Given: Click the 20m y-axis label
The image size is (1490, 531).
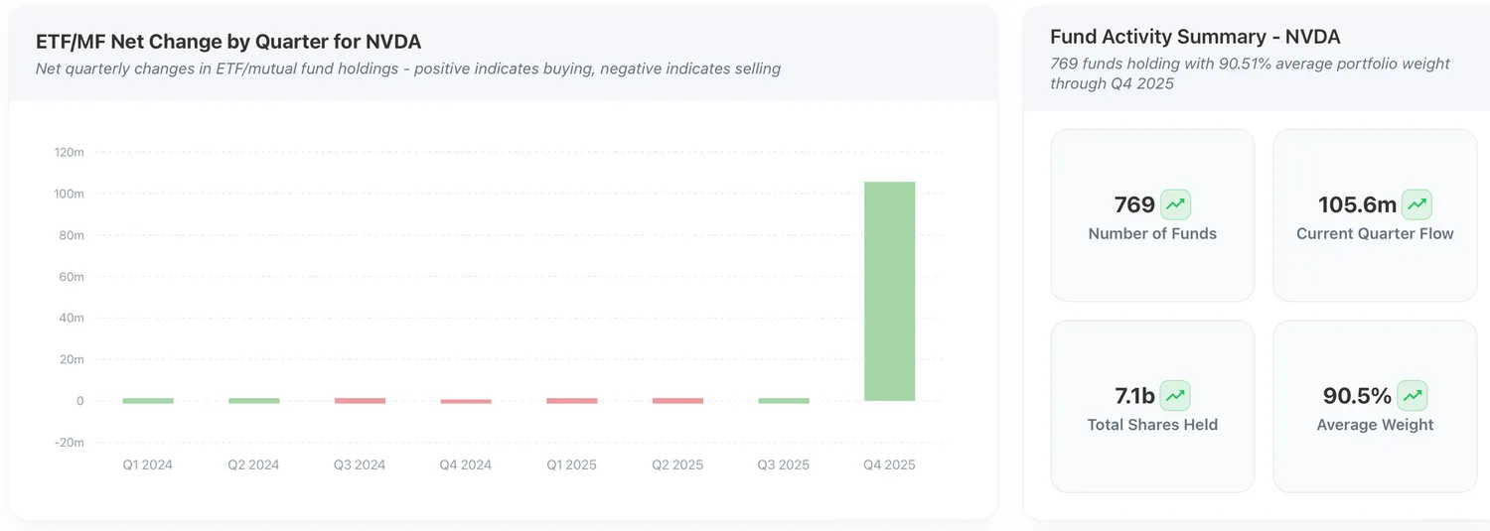Looking at the screenshot, I should click(x=71, y=359).
